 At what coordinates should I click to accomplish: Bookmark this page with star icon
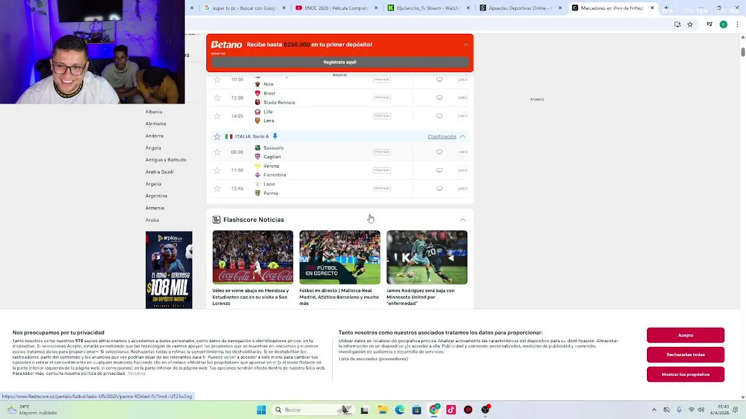coord(690,24)
